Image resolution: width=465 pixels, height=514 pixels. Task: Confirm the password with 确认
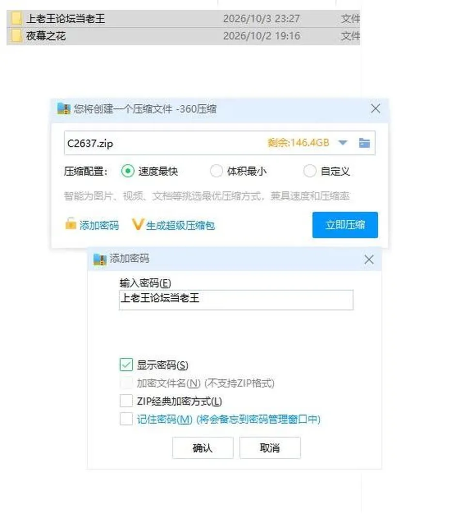coord(202,448)
